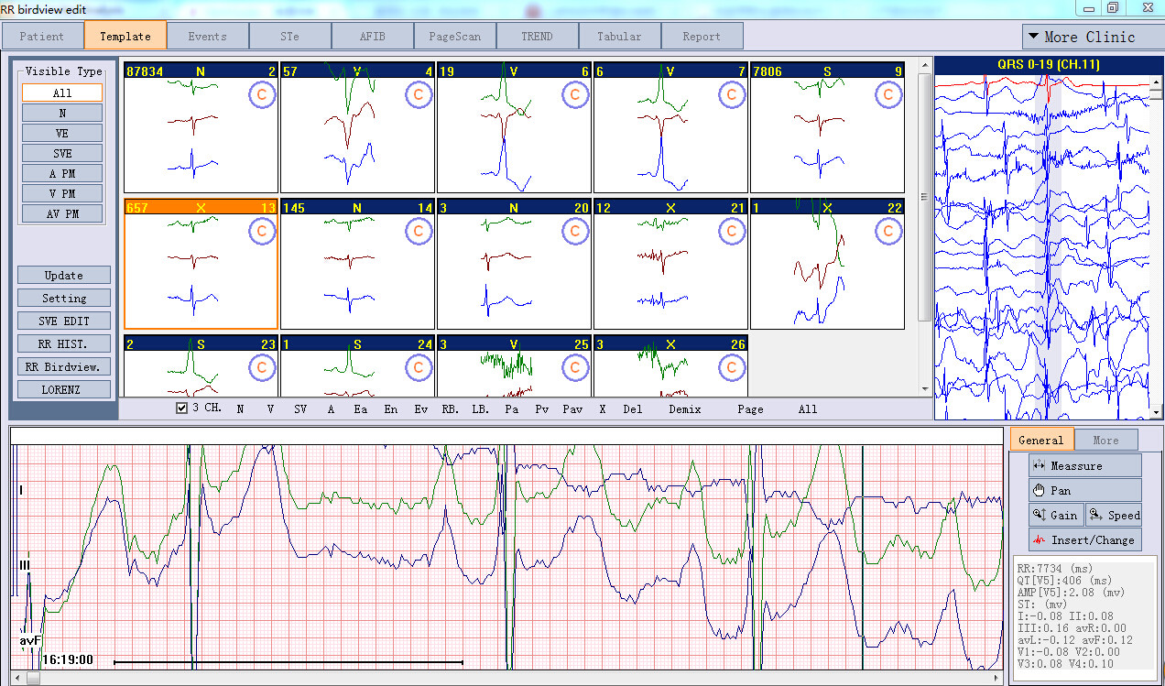
Task: Filter visible type to SVE
Action: point(62,153)
